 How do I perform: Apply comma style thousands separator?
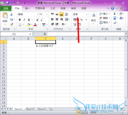pos(86,20)
